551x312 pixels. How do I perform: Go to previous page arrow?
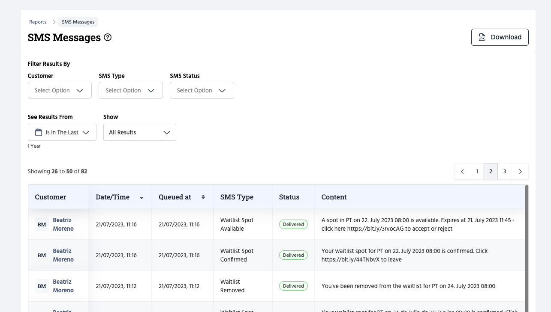click(462, 171)
